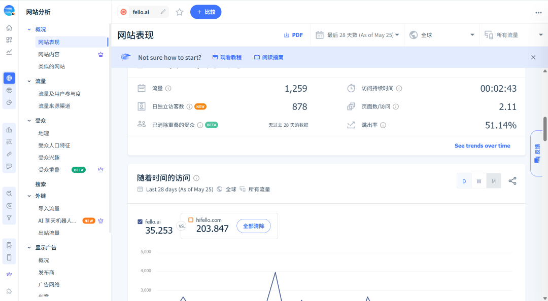Open the home icon in left rail
The height and width of the screenshot is (301, 548).
pos(9,28)
